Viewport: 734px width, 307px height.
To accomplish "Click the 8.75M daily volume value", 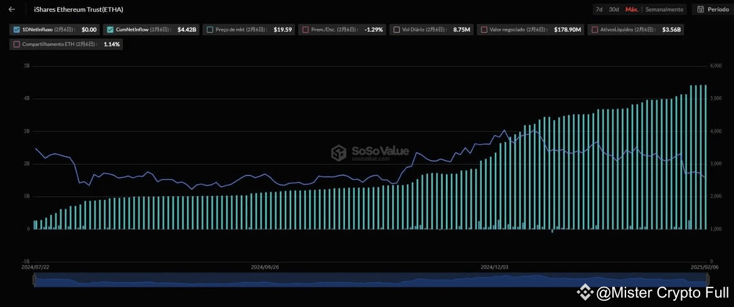I will pos(462,29).
